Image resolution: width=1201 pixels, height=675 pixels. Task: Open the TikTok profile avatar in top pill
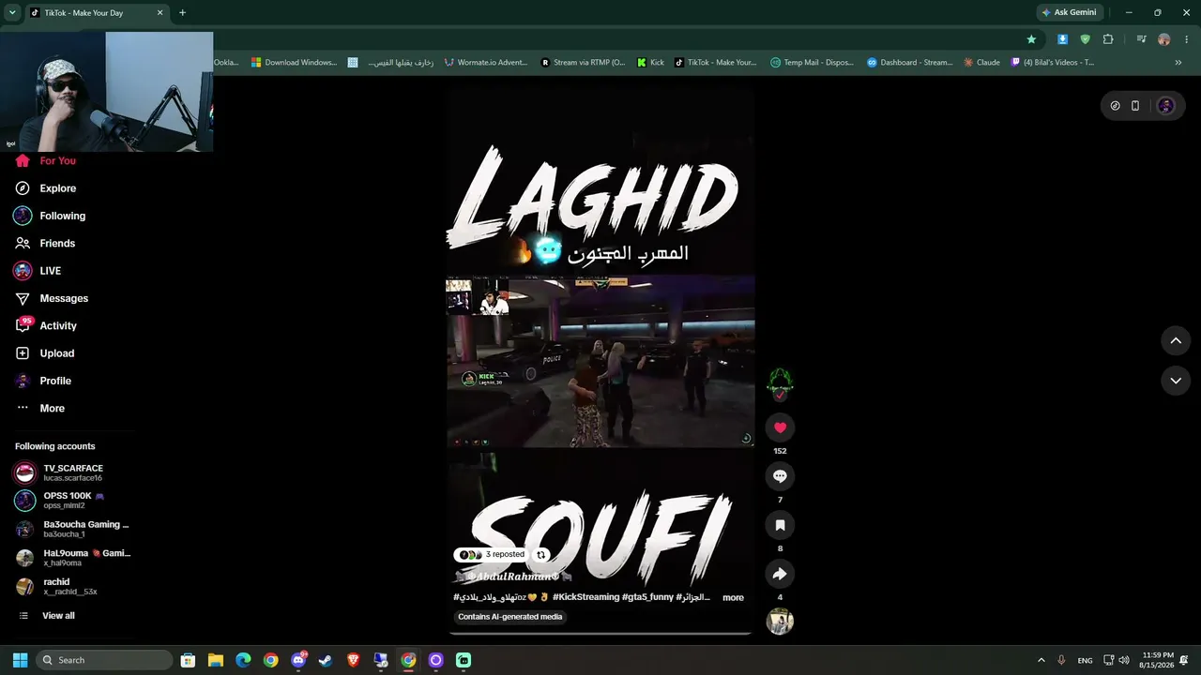(x=1166, y=106)
